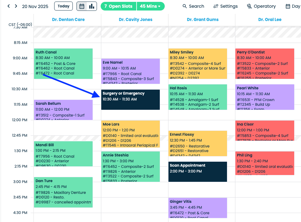Open Ruth Canal's green appointment
This screenshot has height=222, width=301.
point(63,63)
